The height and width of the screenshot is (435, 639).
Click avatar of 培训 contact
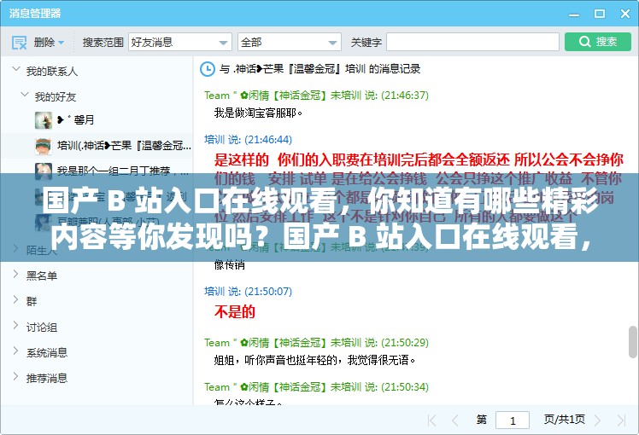click(44, 146)
